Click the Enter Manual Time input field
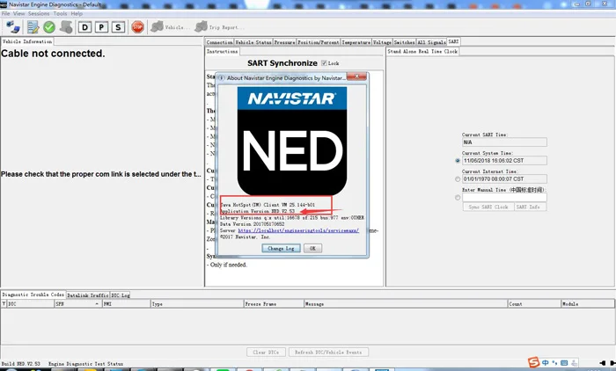 tap(504, 198)
